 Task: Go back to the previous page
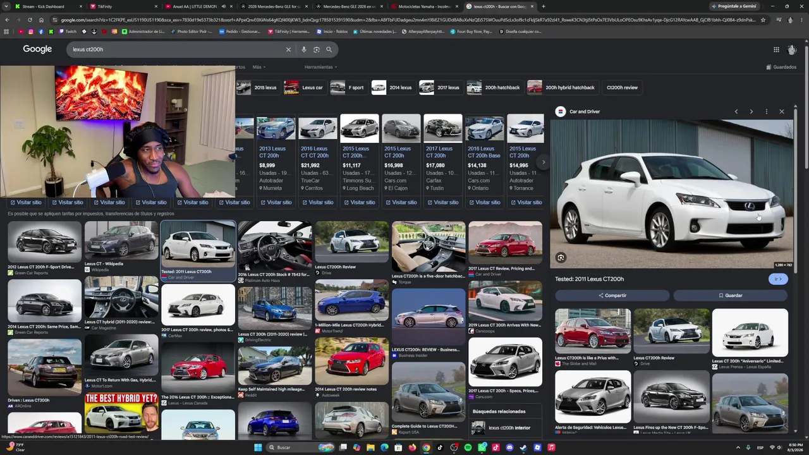[6, 20]
